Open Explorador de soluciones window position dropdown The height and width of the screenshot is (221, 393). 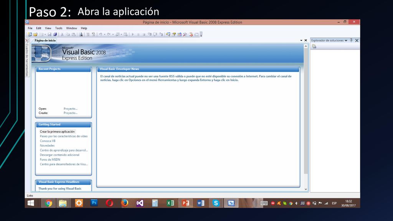pos(346,40)
